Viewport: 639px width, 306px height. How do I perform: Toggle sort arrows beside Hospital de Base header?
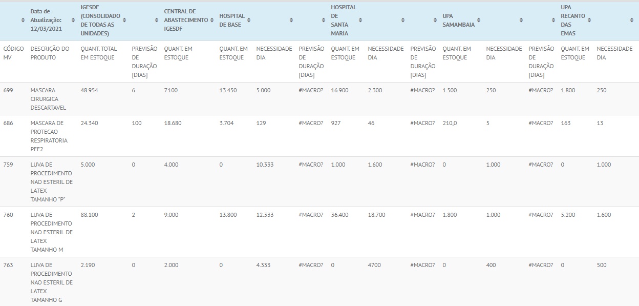coord(249,20)
